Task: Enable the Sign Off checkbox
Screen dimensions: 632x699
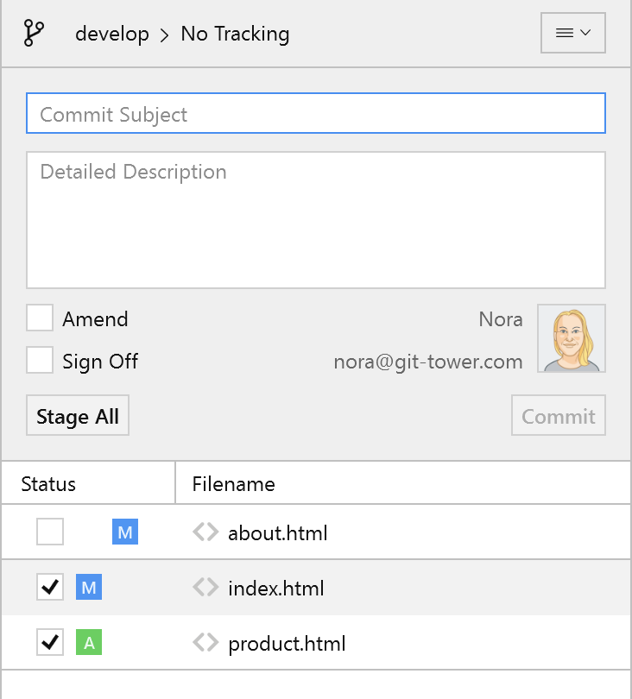Action: [40, 360]
